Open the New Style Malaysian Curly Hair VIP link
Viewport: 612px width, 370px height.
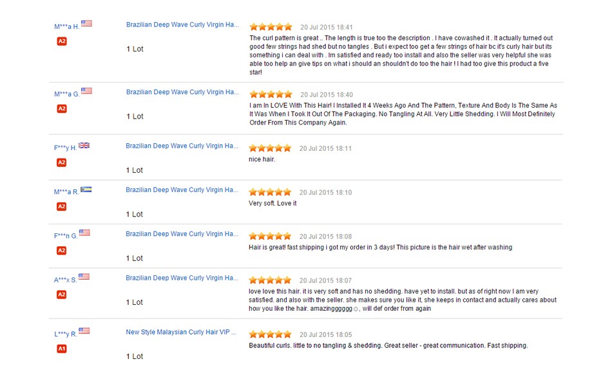coord(181,333)
